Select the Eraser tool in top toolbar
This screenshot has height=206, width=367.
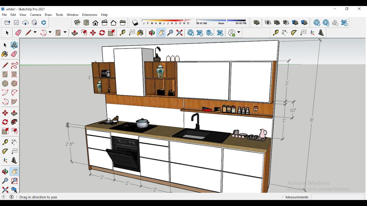coord(18,33)
